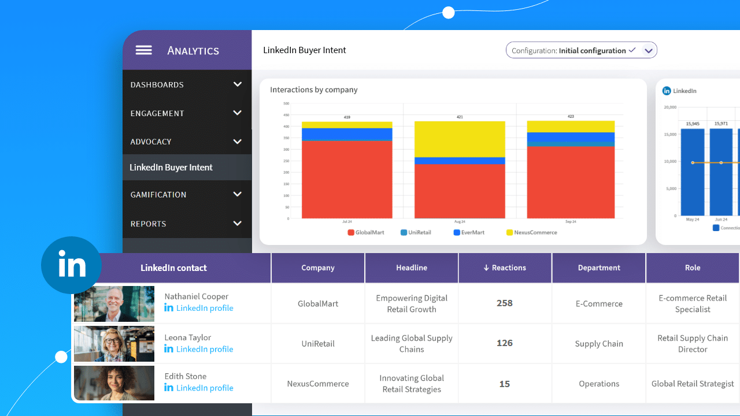The image size is (740, 416).
Task: Click the 126 reactions value
Action: pos(505,343)
